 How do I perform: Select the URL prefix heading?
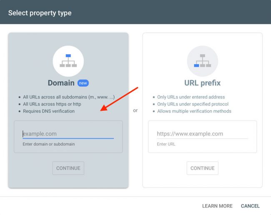202,83
